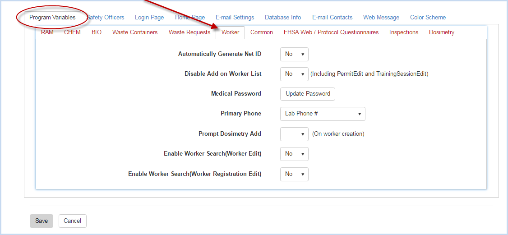This screenshot has width=508, height=235.
Task: Open the Color Scheme tab
Action: coord(428,18)
